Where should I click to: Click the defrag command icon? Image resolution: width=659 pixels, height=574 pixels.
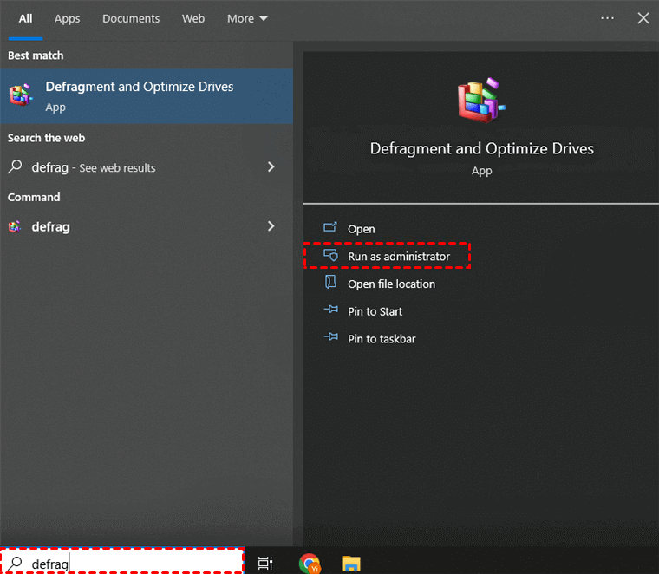[x=15, y=227]
